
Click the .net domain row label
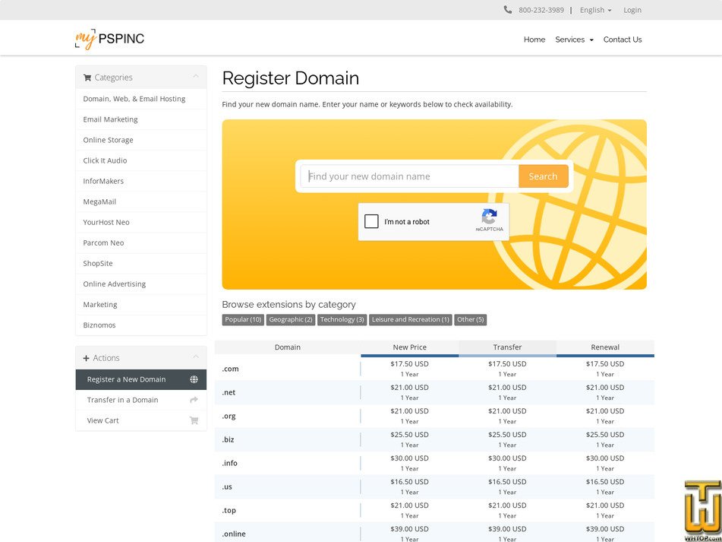click(x=229, y=392)
